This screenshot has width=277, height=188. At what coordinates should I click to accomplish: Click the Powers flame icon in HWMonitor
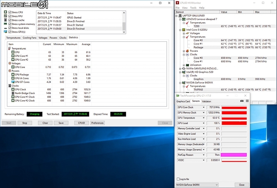[187, 51]
